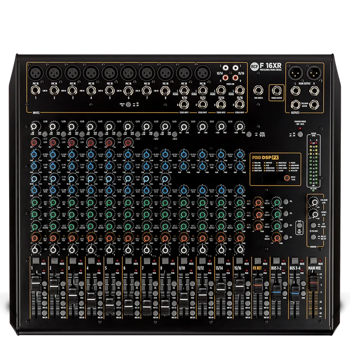Viewport: 350px width, 350px height.
Task: Click the left CTRL ROOM OUTPUT jack
Action: coord(295,105)
